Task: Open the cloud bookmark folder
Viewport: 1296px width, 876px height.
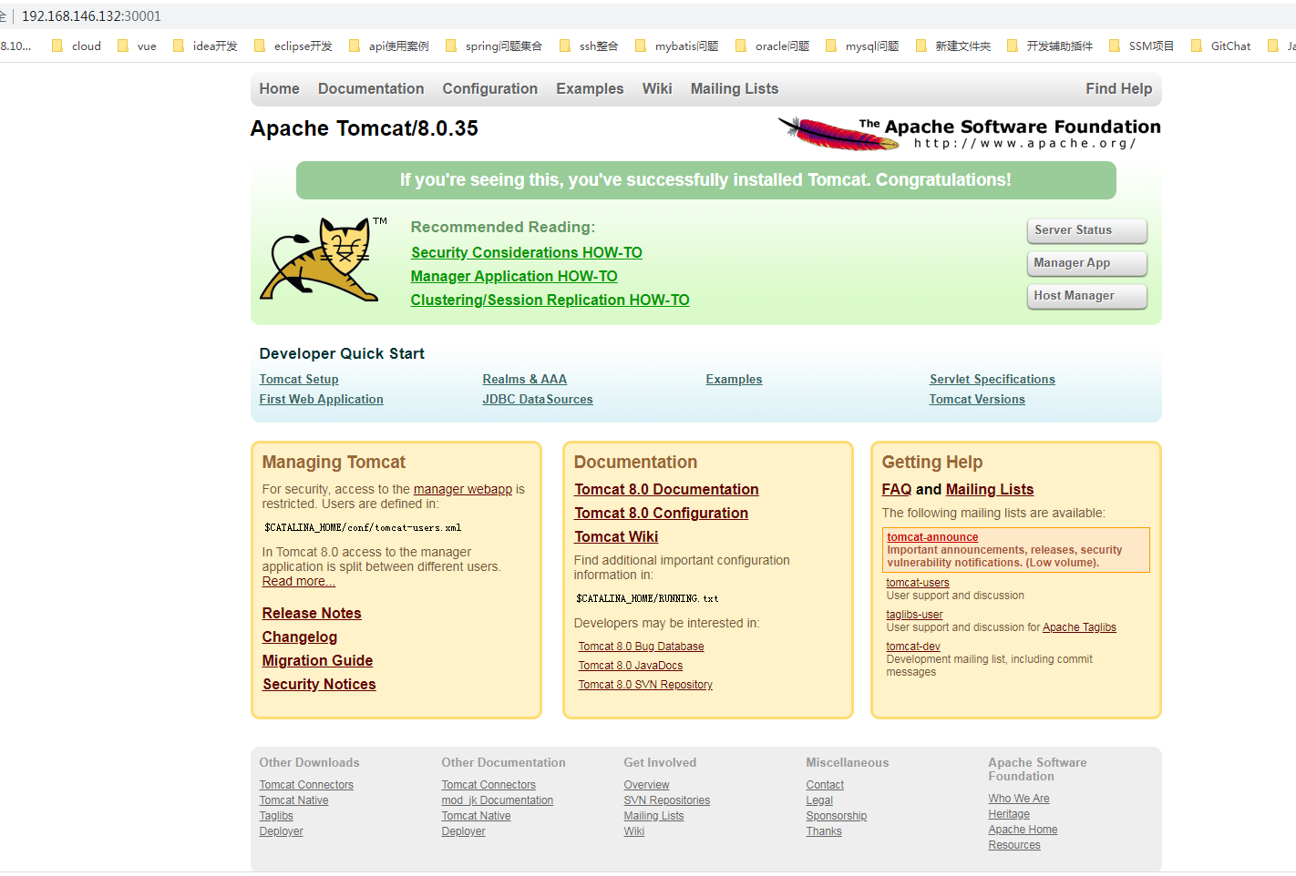Action: coord(77,46)
